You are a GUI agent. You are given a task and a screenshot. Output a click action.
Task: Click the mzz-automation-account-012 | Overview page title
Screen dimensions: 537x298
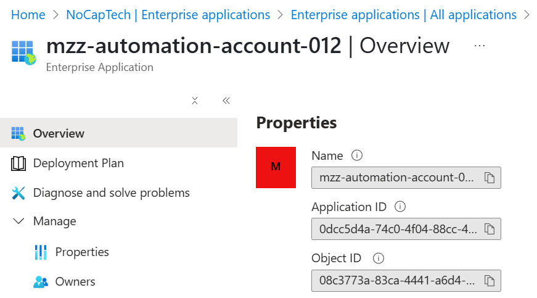pos(248,46)
